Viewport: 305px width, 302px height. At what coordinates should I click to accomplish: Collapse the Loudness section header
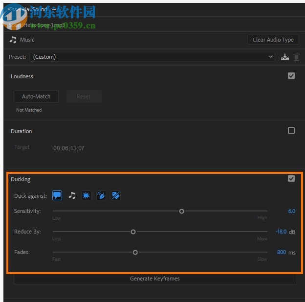tap(22, 76)
